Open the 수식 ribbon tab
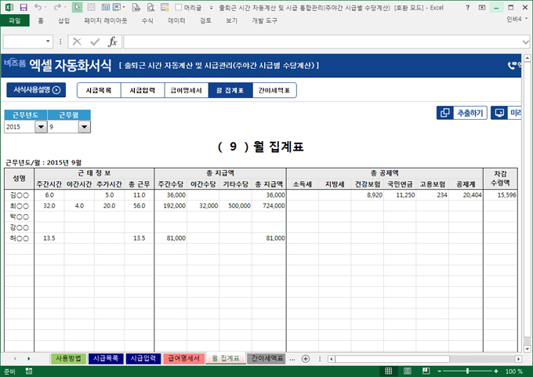Image resolution: width=533 pixels, height=377 pixels. coord(147,21)
